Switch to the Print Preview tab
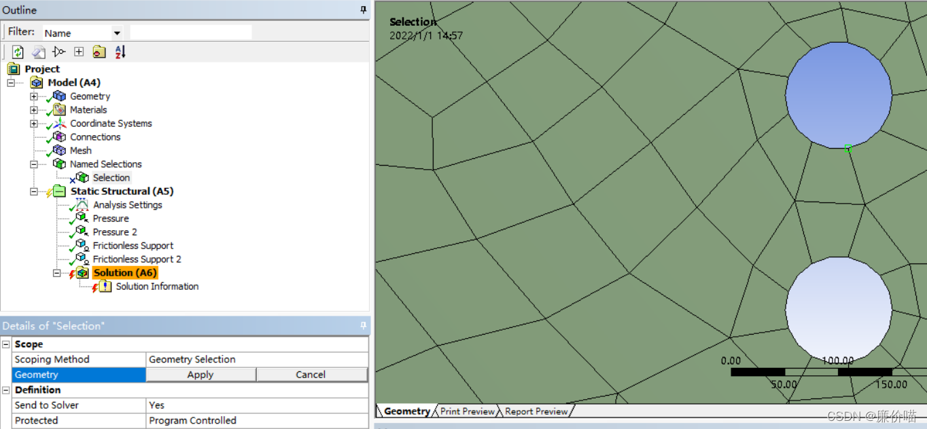 (x=468, y=411)
